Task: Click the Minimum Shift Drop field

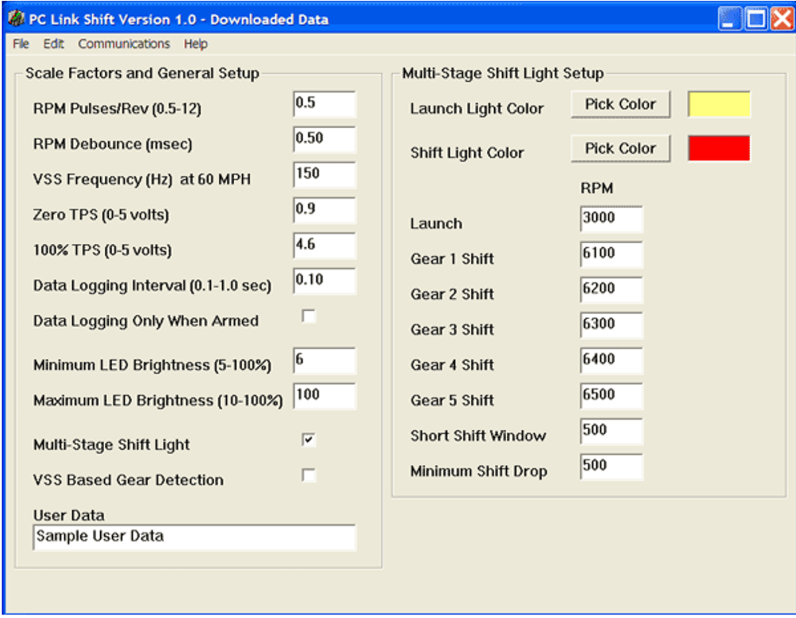Action: point(611,467)
